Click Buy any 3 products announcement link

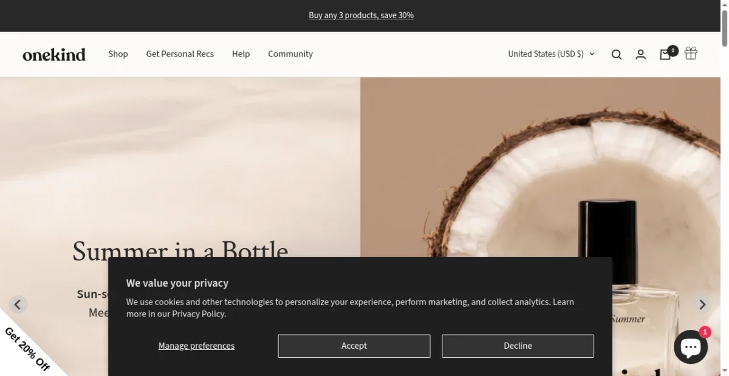pos(361,15)
